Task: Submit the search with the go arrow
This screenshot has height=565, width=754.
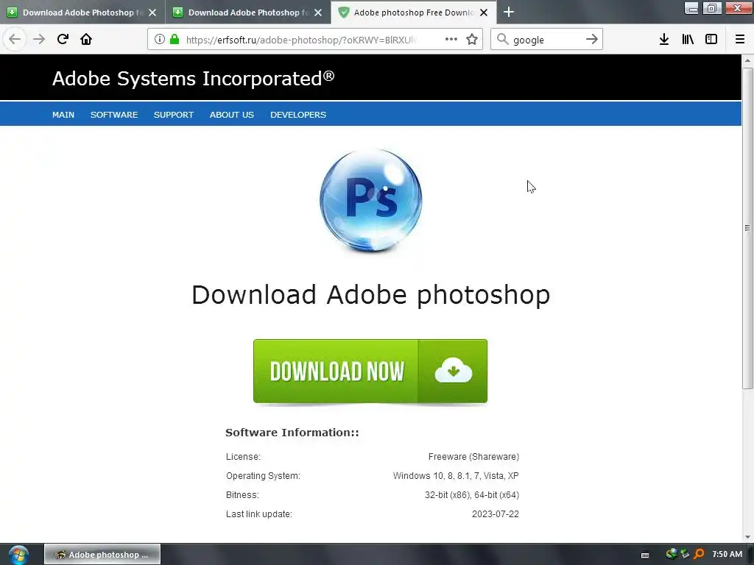Action: (x=592, y=39)
